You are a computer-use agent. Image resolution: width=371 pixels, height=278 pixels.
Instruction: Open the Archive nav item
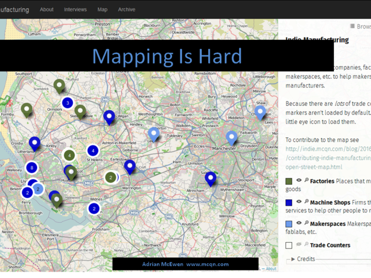tap(126, 10)
